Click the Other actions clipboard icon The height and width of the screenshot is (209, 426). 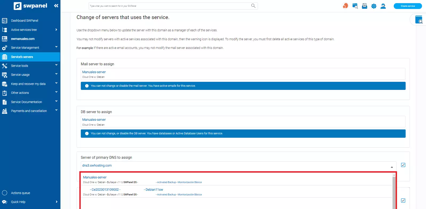[5, 93]
